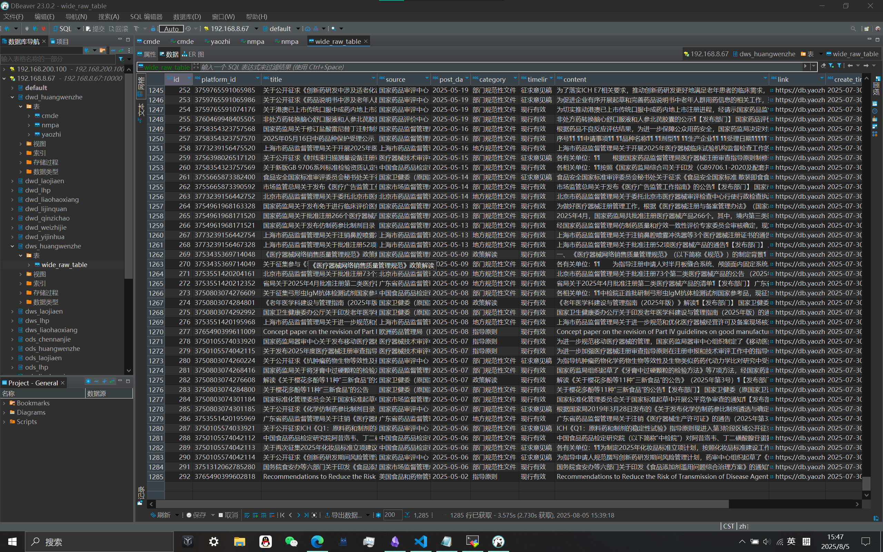
Task: Click the horizontal scrollbar of data grid
Action: coord(442,504)
